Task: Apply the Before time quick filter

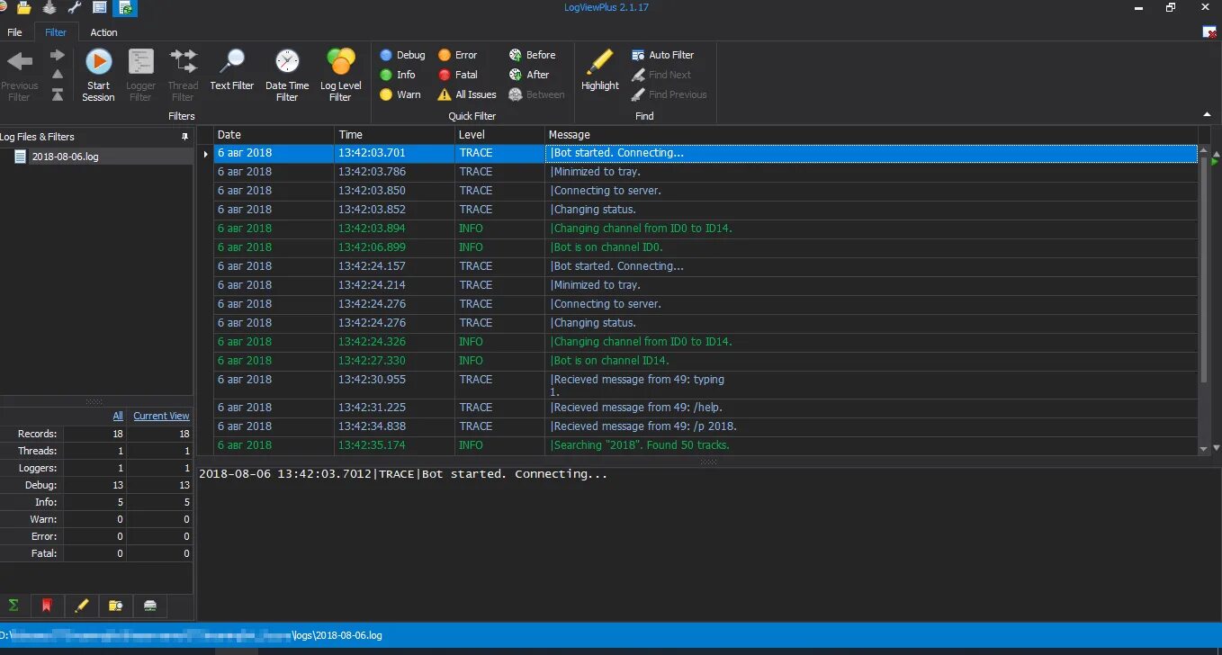Action: 532,55
